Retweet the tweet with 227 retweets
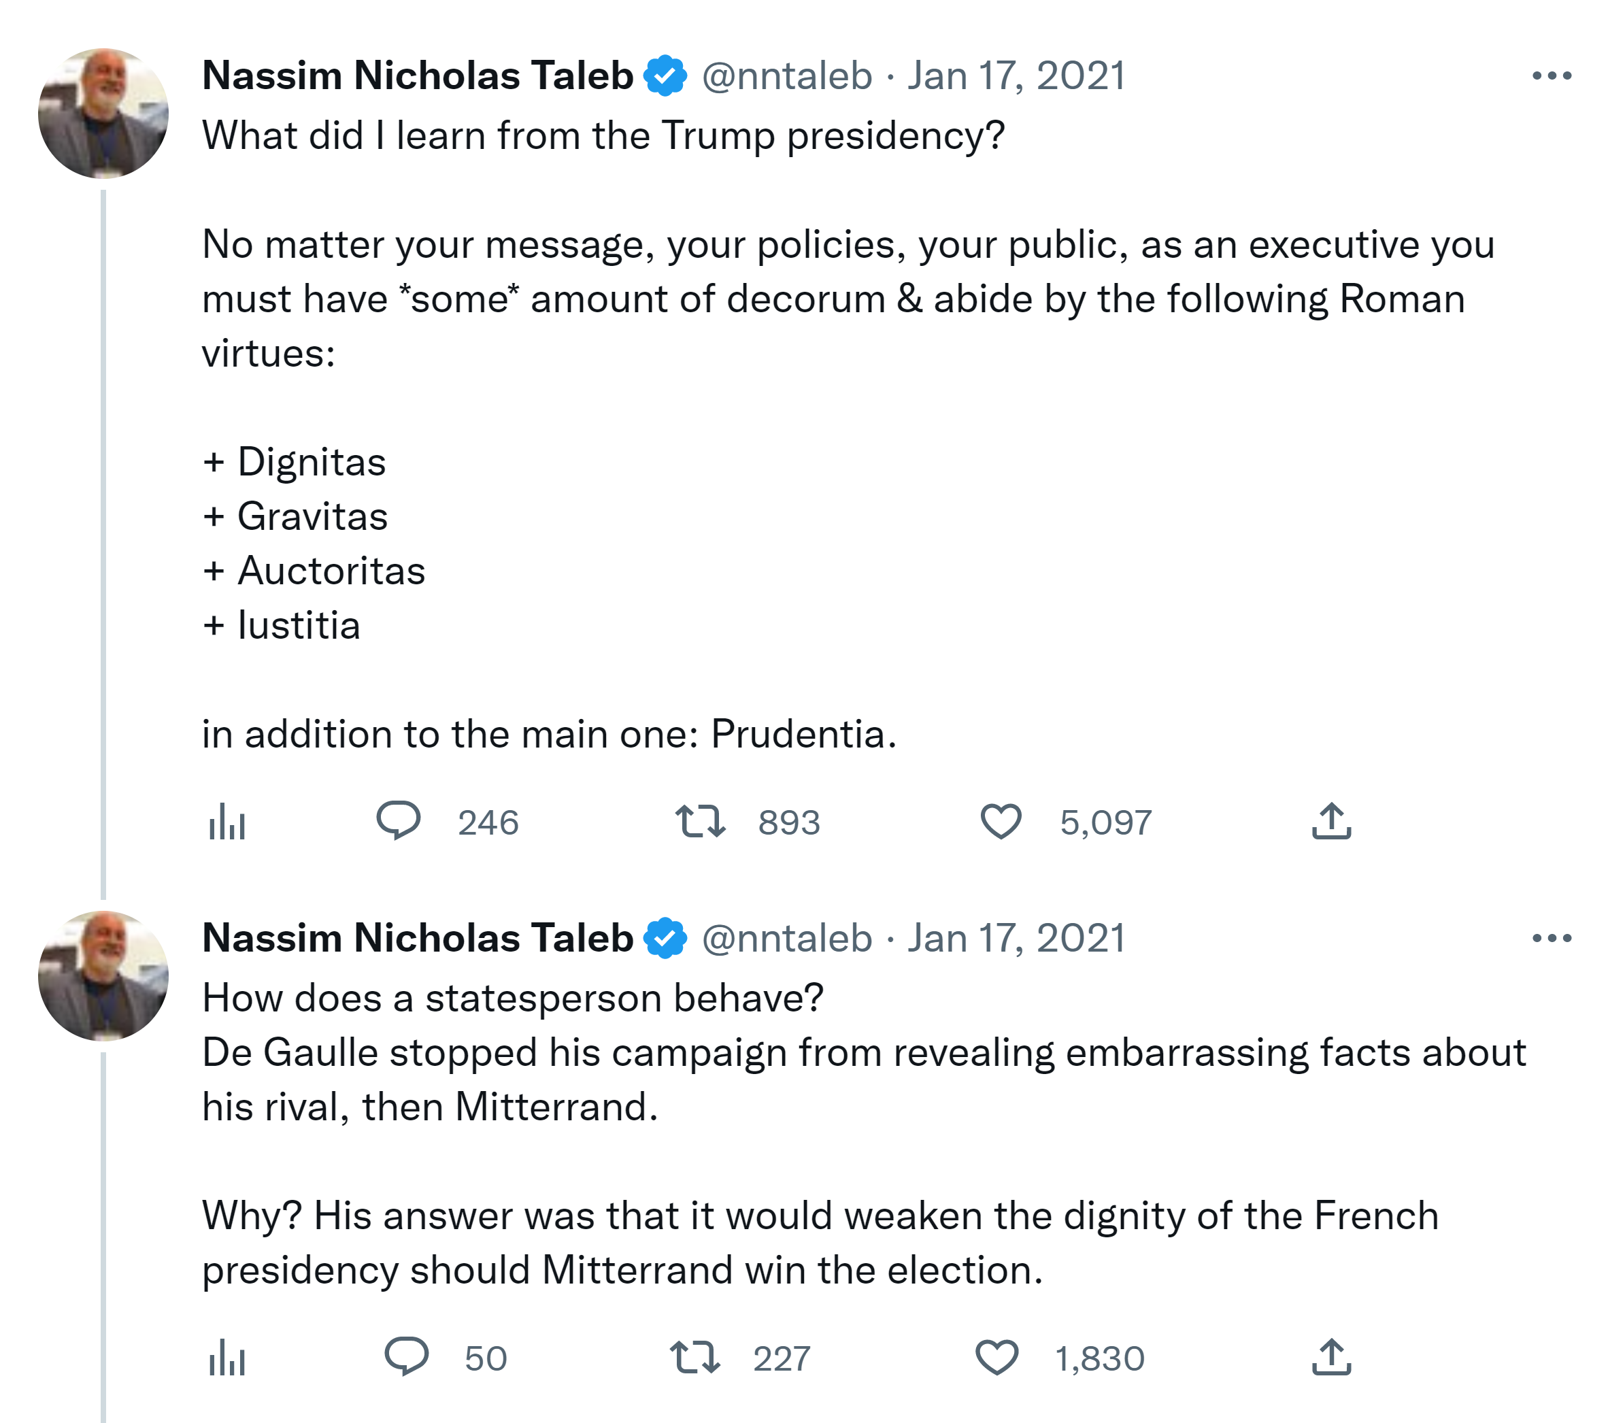The height and width of the screenshot is (1423, 1608). point(694,1358)
